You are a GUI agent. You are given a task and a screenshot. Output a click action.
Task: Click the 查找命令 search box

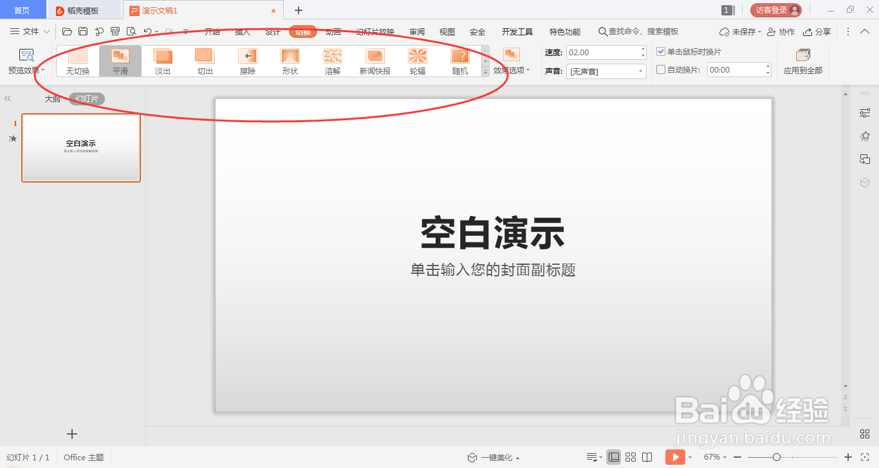click(x=639, y=32)
